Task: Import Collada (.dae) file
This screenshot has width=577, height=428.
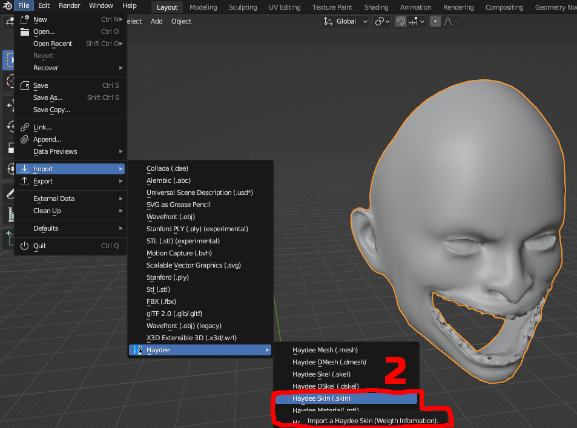Action: 200,168
